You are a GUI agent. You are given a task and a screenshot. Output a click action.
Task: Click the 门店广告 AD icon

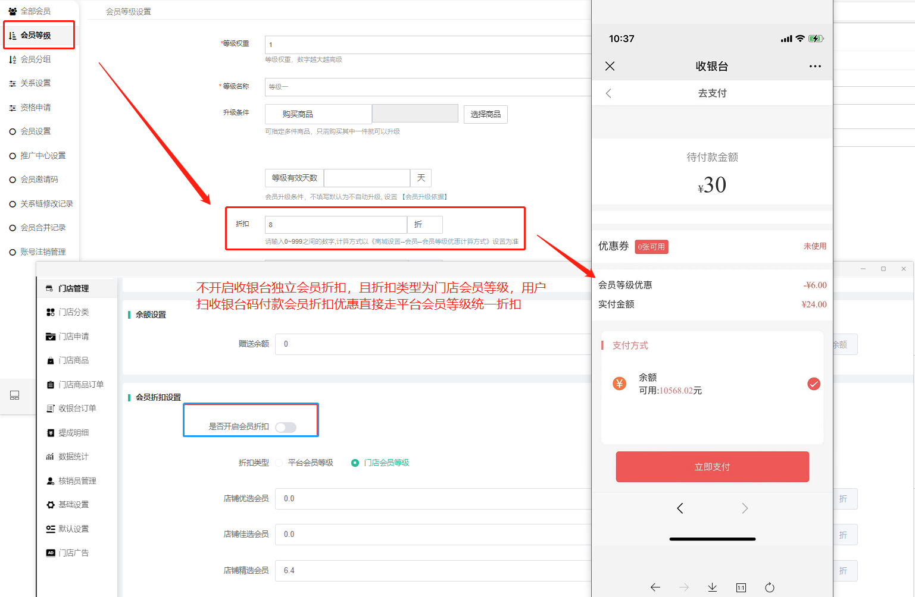(51, 553)
